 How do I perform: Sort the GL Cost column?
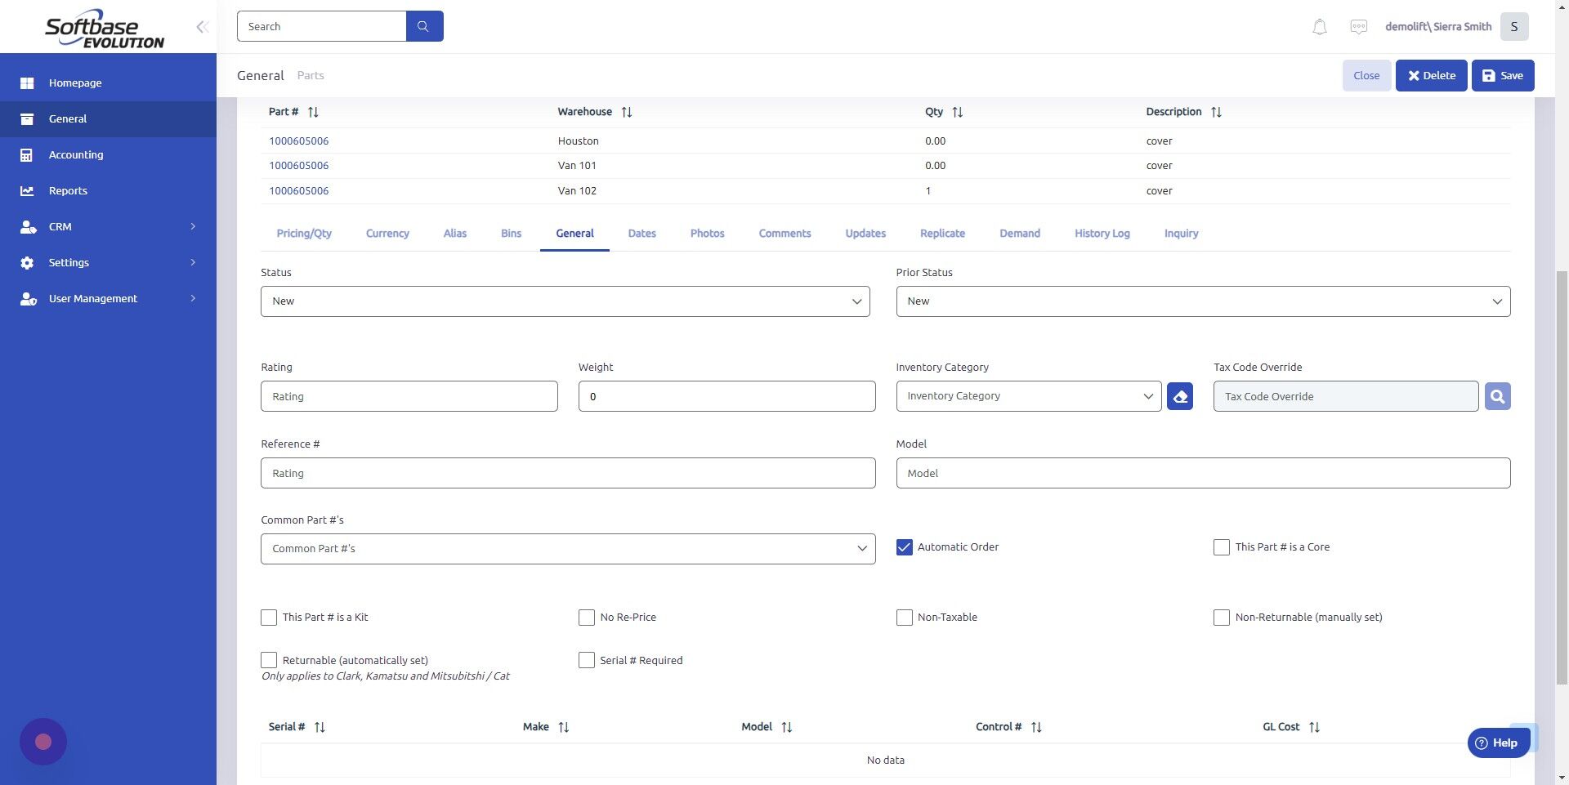pos(1314,726)
